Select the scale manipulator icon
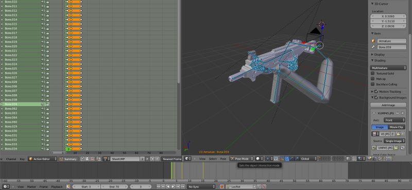The image size is (412, 190). 297,159
